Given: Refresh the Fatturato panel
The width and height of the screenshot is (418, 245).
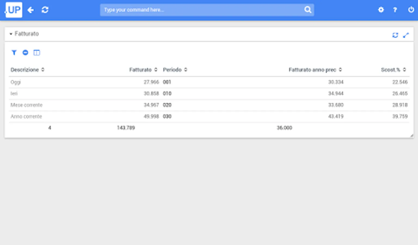Looking at the screenshot, I should point(395,35).
